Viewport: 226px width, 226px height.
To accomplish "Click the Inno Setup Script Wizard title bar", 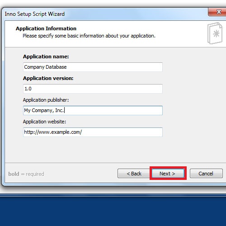I will pos(105,14).
